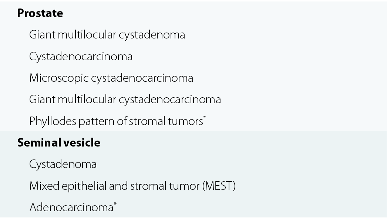Click the word pattern in Phyllodes row
The height and width of the screenshot is (222, 387).
97,122
